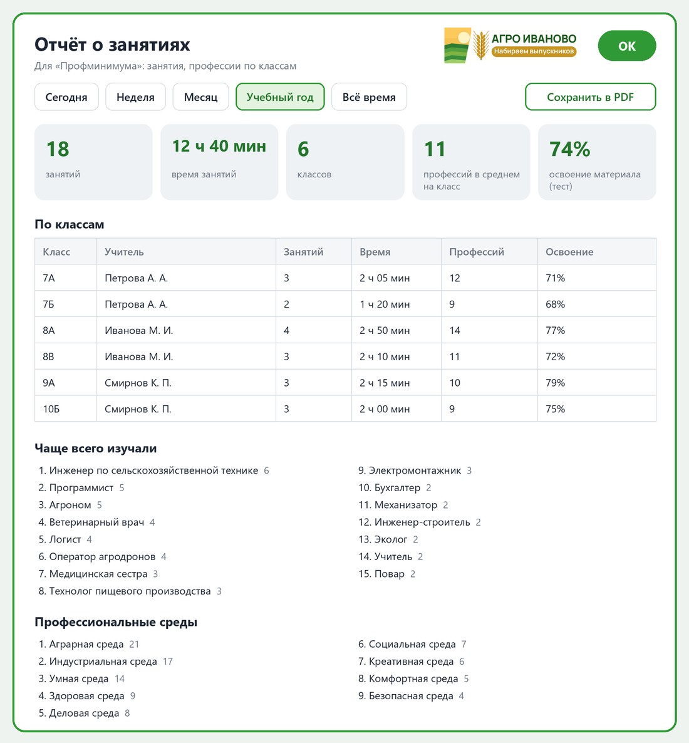
Task: Click the Медицинская сестра list item
Action: tap(98, 574)
